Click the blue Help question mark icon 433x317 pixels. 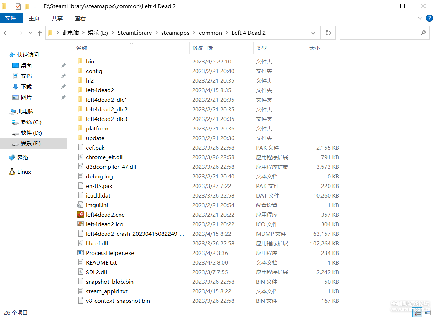point(429,18)
